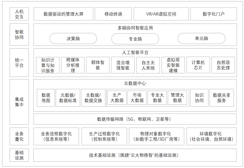Select the 业务流程数字化 box
Viewport: 244px width, 168px height.
(56, 136)
